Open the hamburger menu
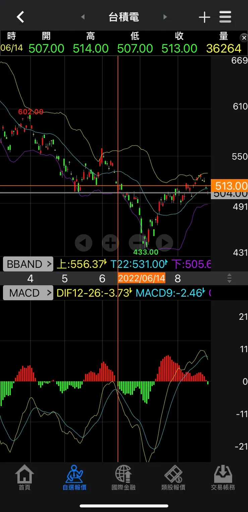The image size is (248, 512). point(226,17)
